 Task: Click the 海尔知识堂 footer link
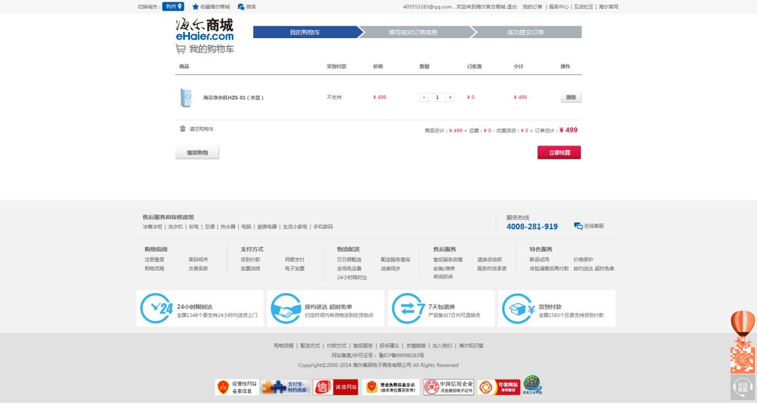pos(471,346)
